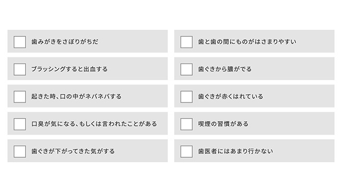
Task: Click the 喫煙の習慣がある label text
Action: pos(223,124)
